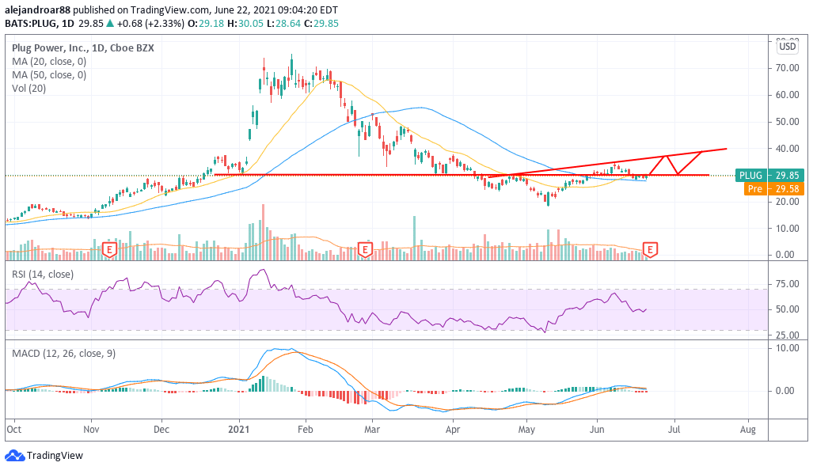This screenshot has width=813, height=470.
Task: Click the 20.00 price axis label
Action: pos(787,202)
